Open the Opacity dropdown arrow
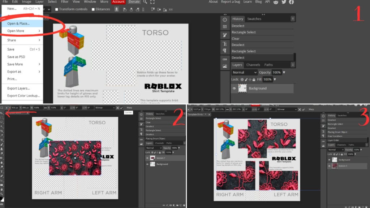 click(284, 72)
